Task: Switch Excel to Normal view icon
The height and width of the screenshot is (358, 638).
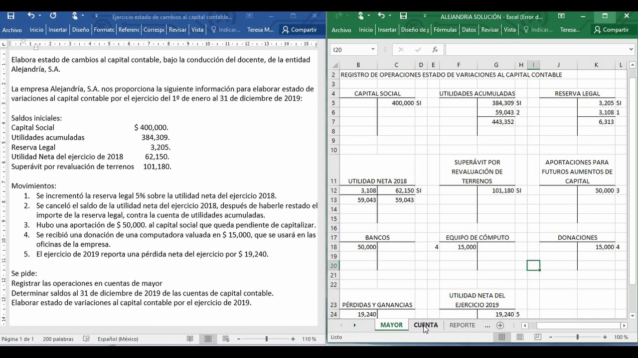Action: click(x=502, y=337)
